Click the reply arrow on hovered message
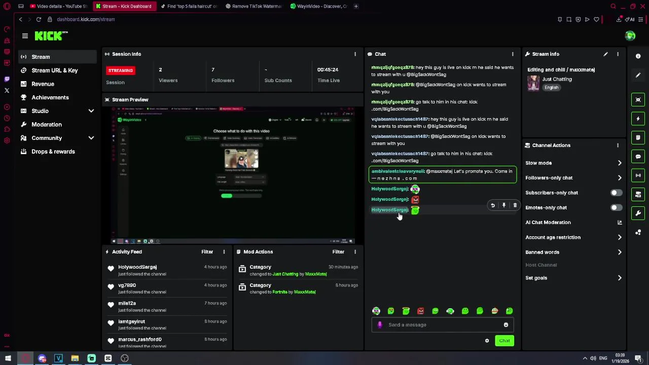 [492, 205]
